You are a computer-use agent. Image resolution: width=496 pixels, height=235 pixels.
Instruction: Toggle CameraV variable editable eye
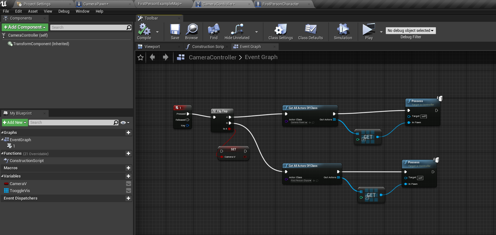click(129, 184)
